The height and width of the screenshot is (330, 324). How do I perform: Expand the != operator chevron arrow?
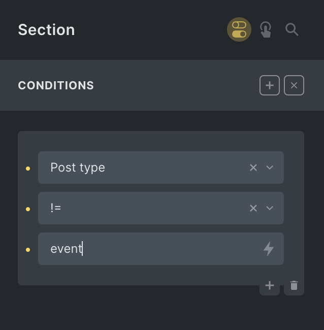pyautogui.click(x=270, y=208)
